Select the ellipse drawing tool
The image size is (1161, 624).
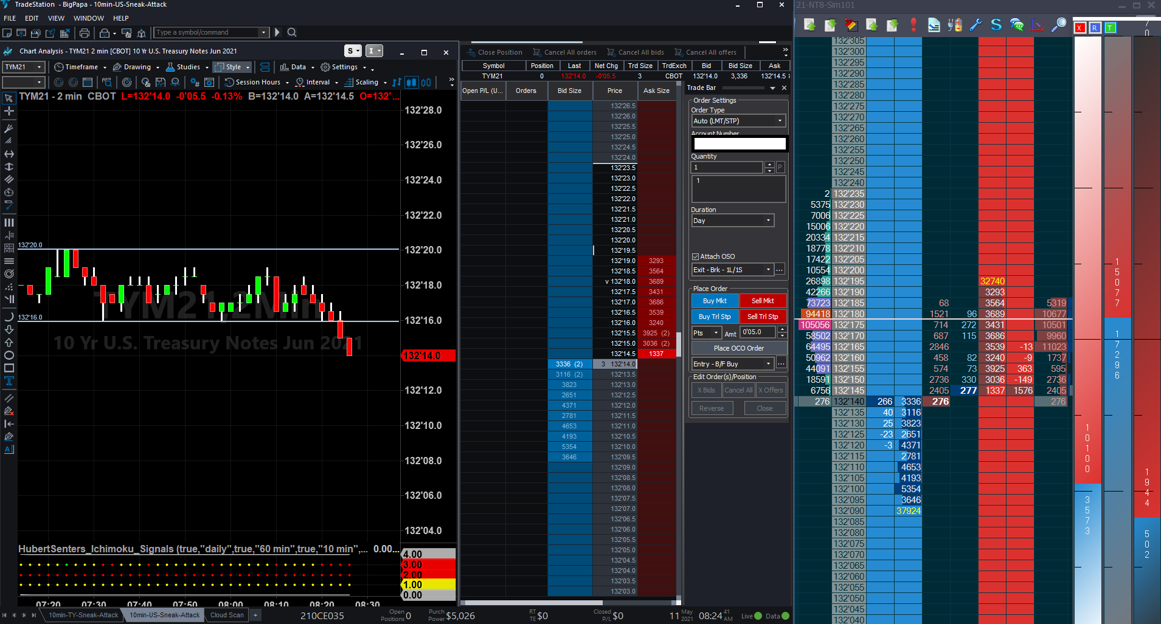(9, 355)
